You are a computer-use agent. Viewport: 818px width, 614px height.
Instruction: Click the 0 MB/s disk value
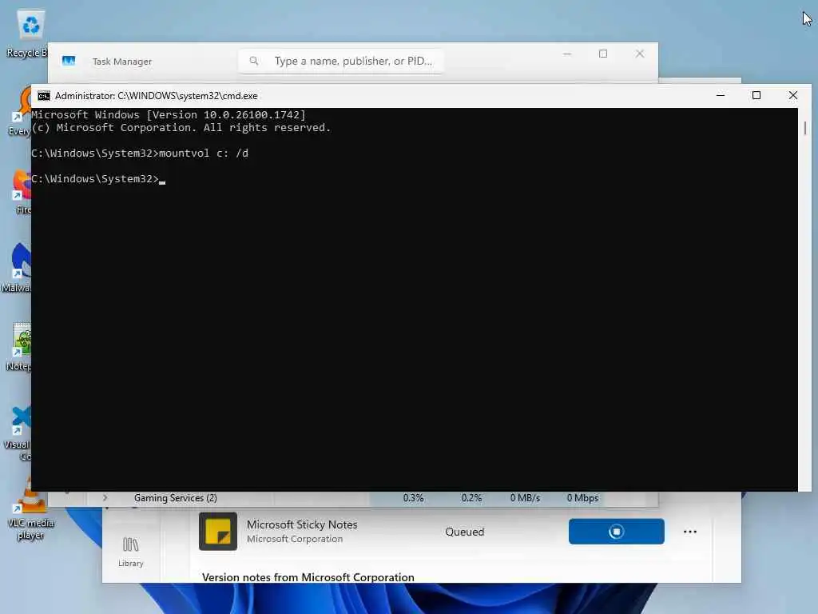tap(525, 498)
